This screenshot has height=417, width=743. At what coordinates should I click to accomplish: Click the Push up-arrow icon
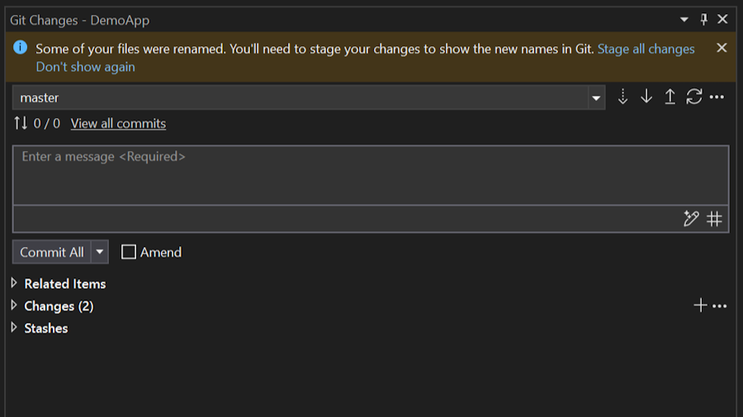pyautogui.click(x=670, y=97)
